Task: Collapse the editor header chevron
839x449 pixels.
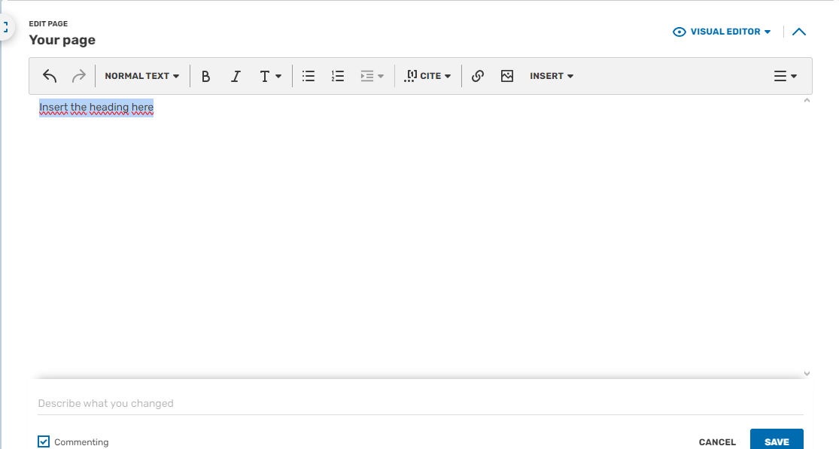Action: tap(799, 32)
